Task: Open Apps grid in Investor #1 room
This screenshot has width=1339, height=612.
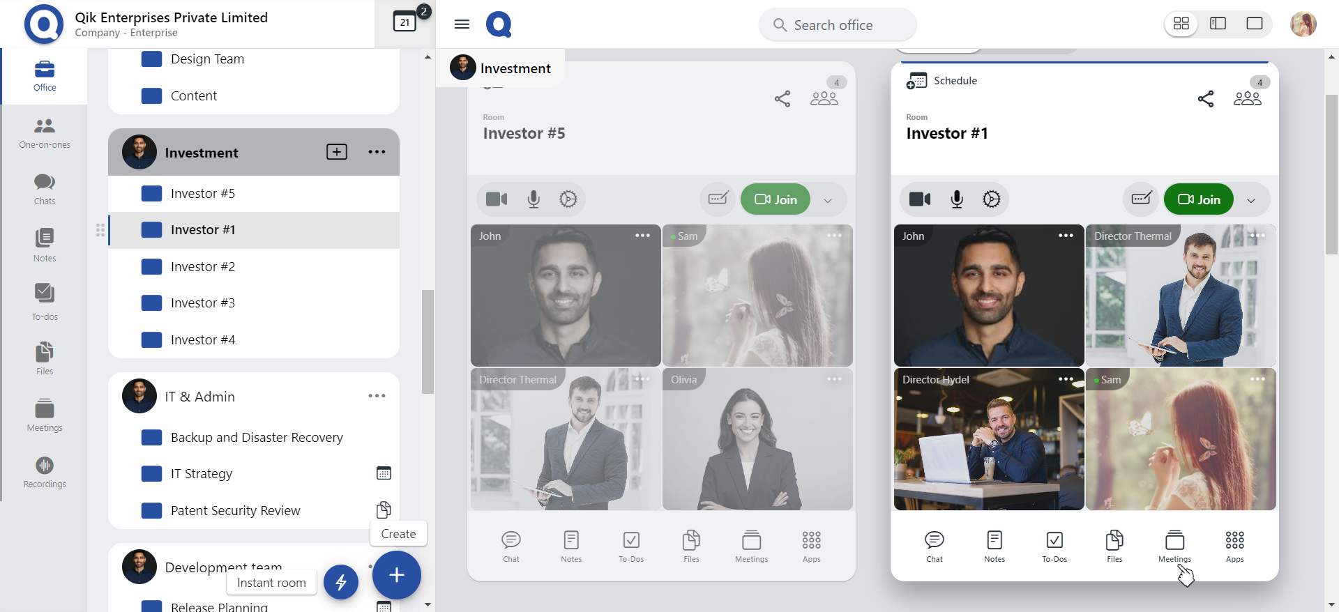Action: [1234, 545]
